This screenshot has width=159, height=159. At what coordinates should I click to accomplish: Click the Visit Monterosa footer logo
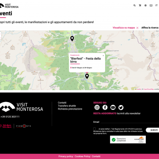tap(22, 107)
